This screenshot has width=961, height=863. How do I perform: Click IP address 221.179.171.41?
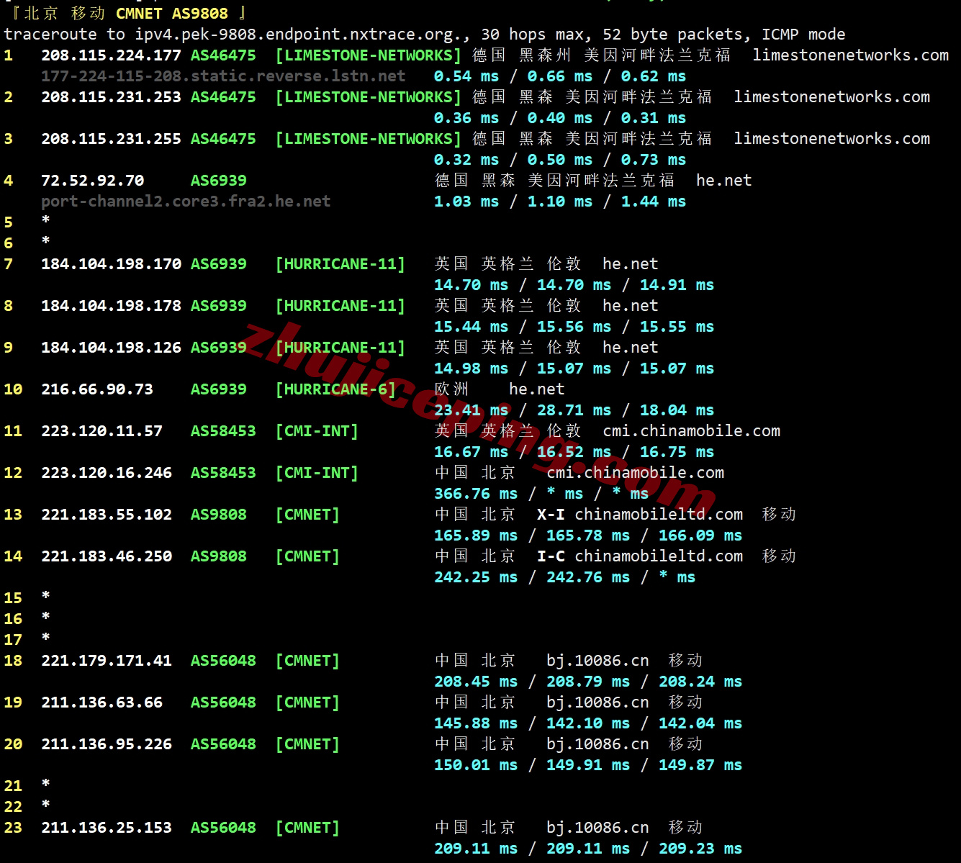click(107, 661)
